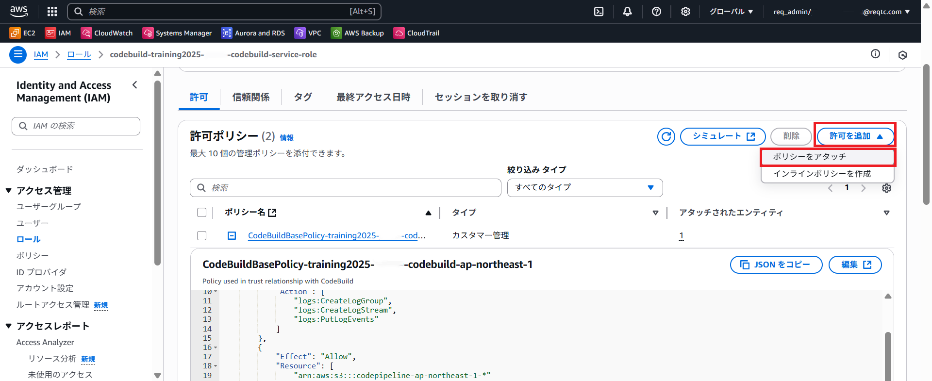Open AWS Backup from favorites bar
Image resolution: width=932 pixels, height=381 pixels.
(358, 33)
